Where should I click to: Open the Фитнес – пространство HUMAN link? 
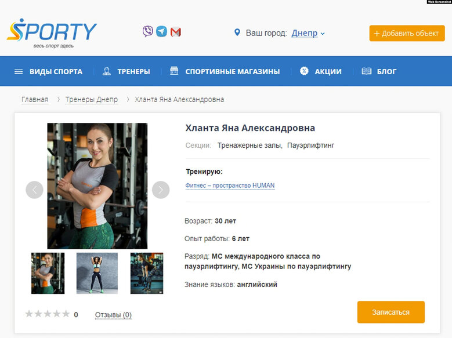pyautogui.click(x=230, y=186)
